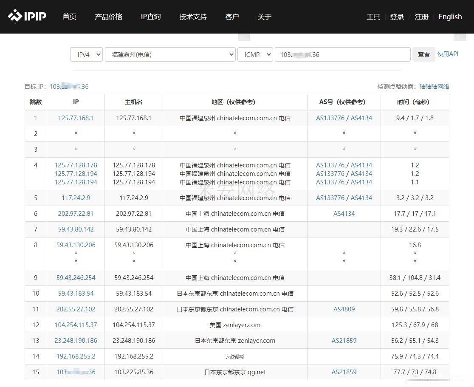Click AS4134 link in hop 6 row
Viewport: 474px width, 387px height.
point(344,213)
